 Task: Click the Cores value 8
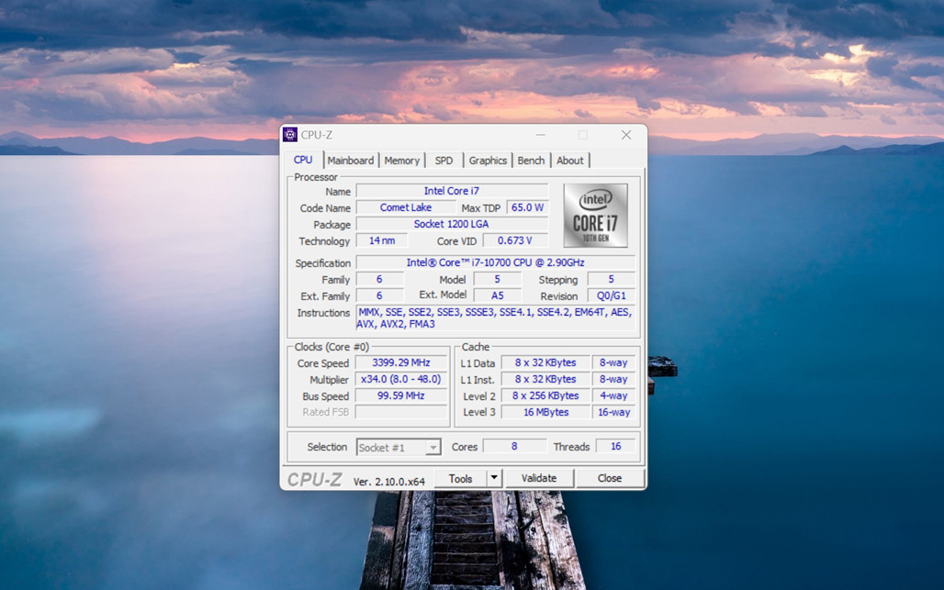click(515, 446)
